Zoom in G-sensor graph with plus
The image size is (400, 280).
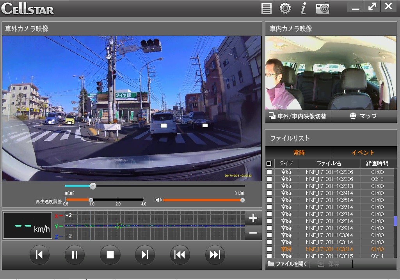pos(253,218)
